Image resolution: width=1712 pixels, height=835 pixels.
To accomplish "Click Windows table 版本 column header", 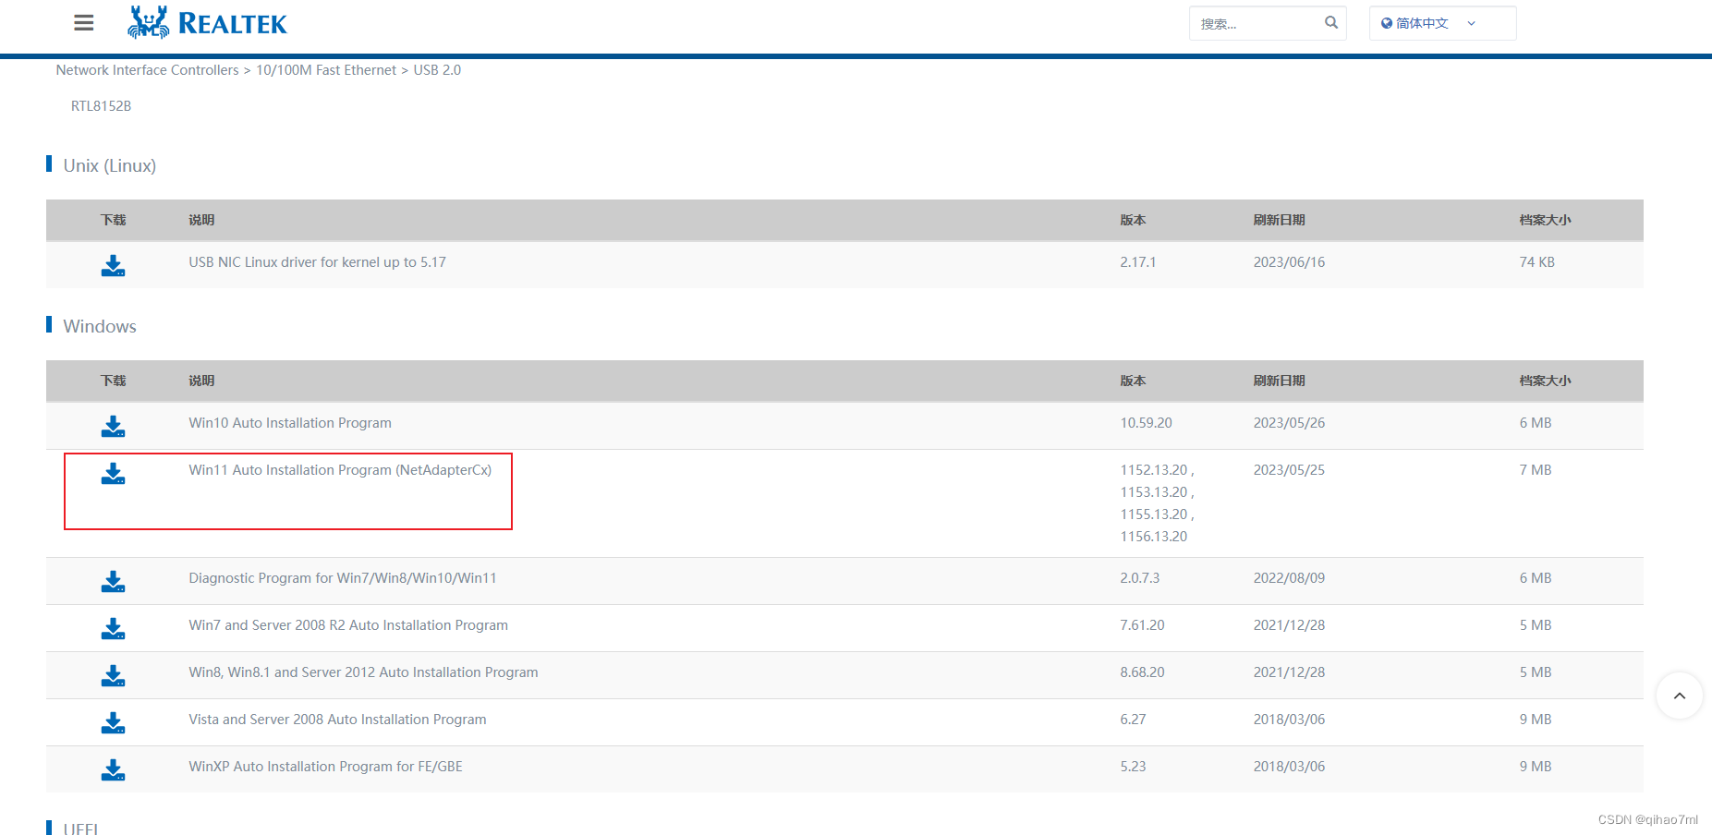I will tap(1133, 381).
